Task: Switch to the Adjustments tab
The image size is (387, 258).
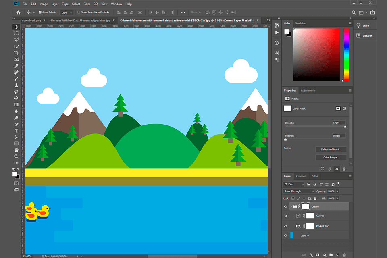Action: (308, 90)
